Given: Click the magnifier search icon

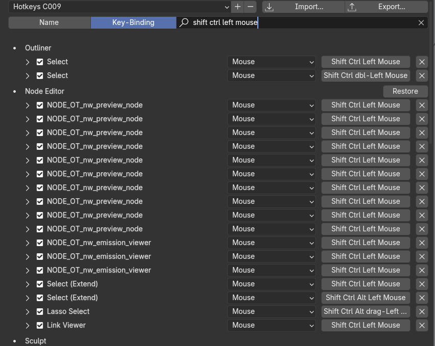Looking at the screenshot, I should click(x=184, y=22).
